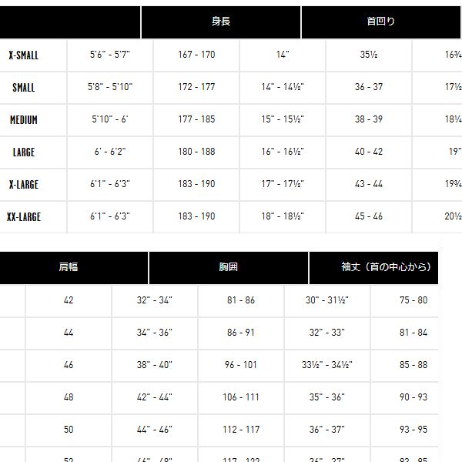Click the 16" - 16½" neck cell
Screen dimensions: 462x462
pyautogui.click(x=283, y=152)
